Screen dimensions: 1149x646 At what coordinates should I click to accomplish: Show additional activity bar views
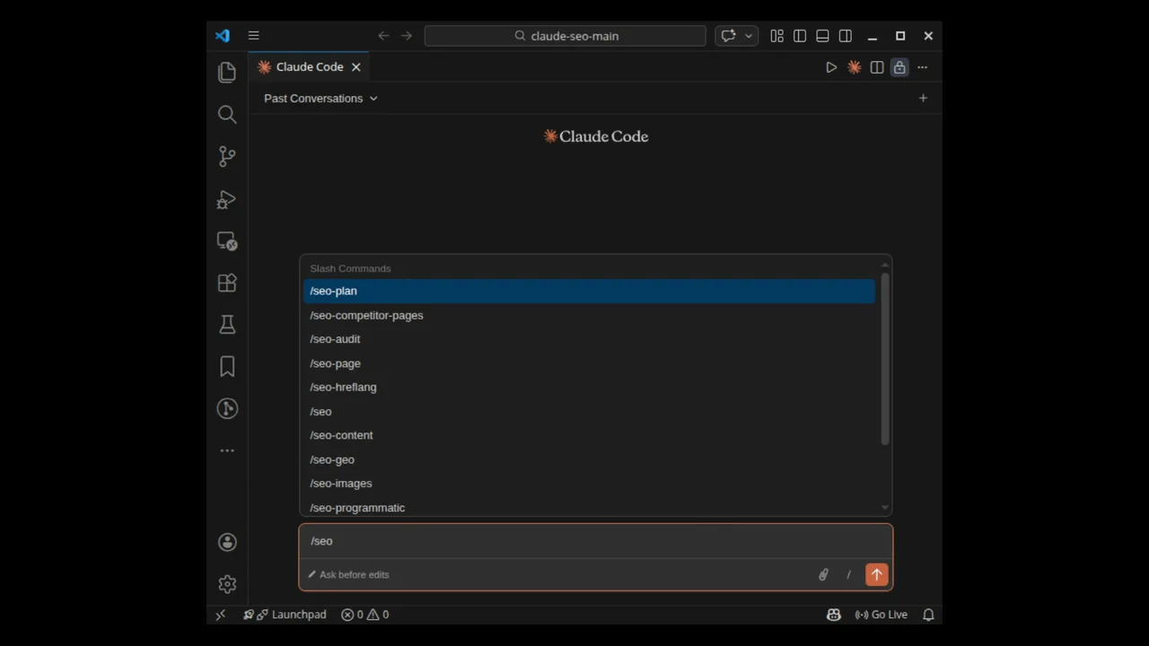pos(227,450)
